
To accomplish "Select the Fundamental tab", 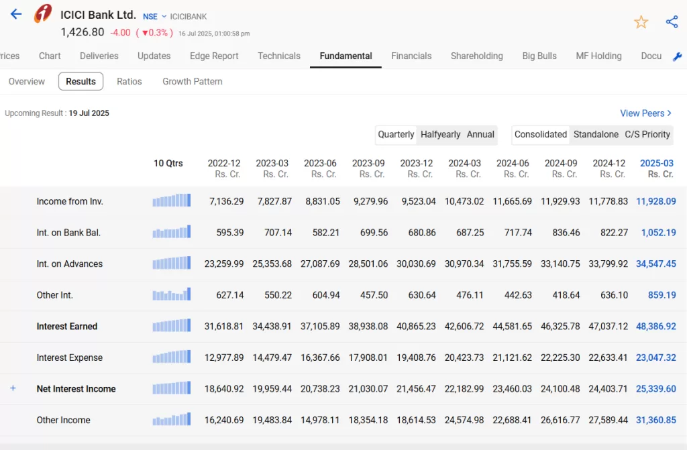I will [346, 56].
